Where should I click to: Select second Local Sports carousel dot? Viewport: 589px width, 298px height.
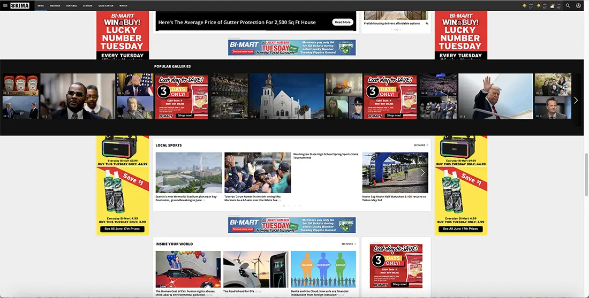click(x=289, y=205)
